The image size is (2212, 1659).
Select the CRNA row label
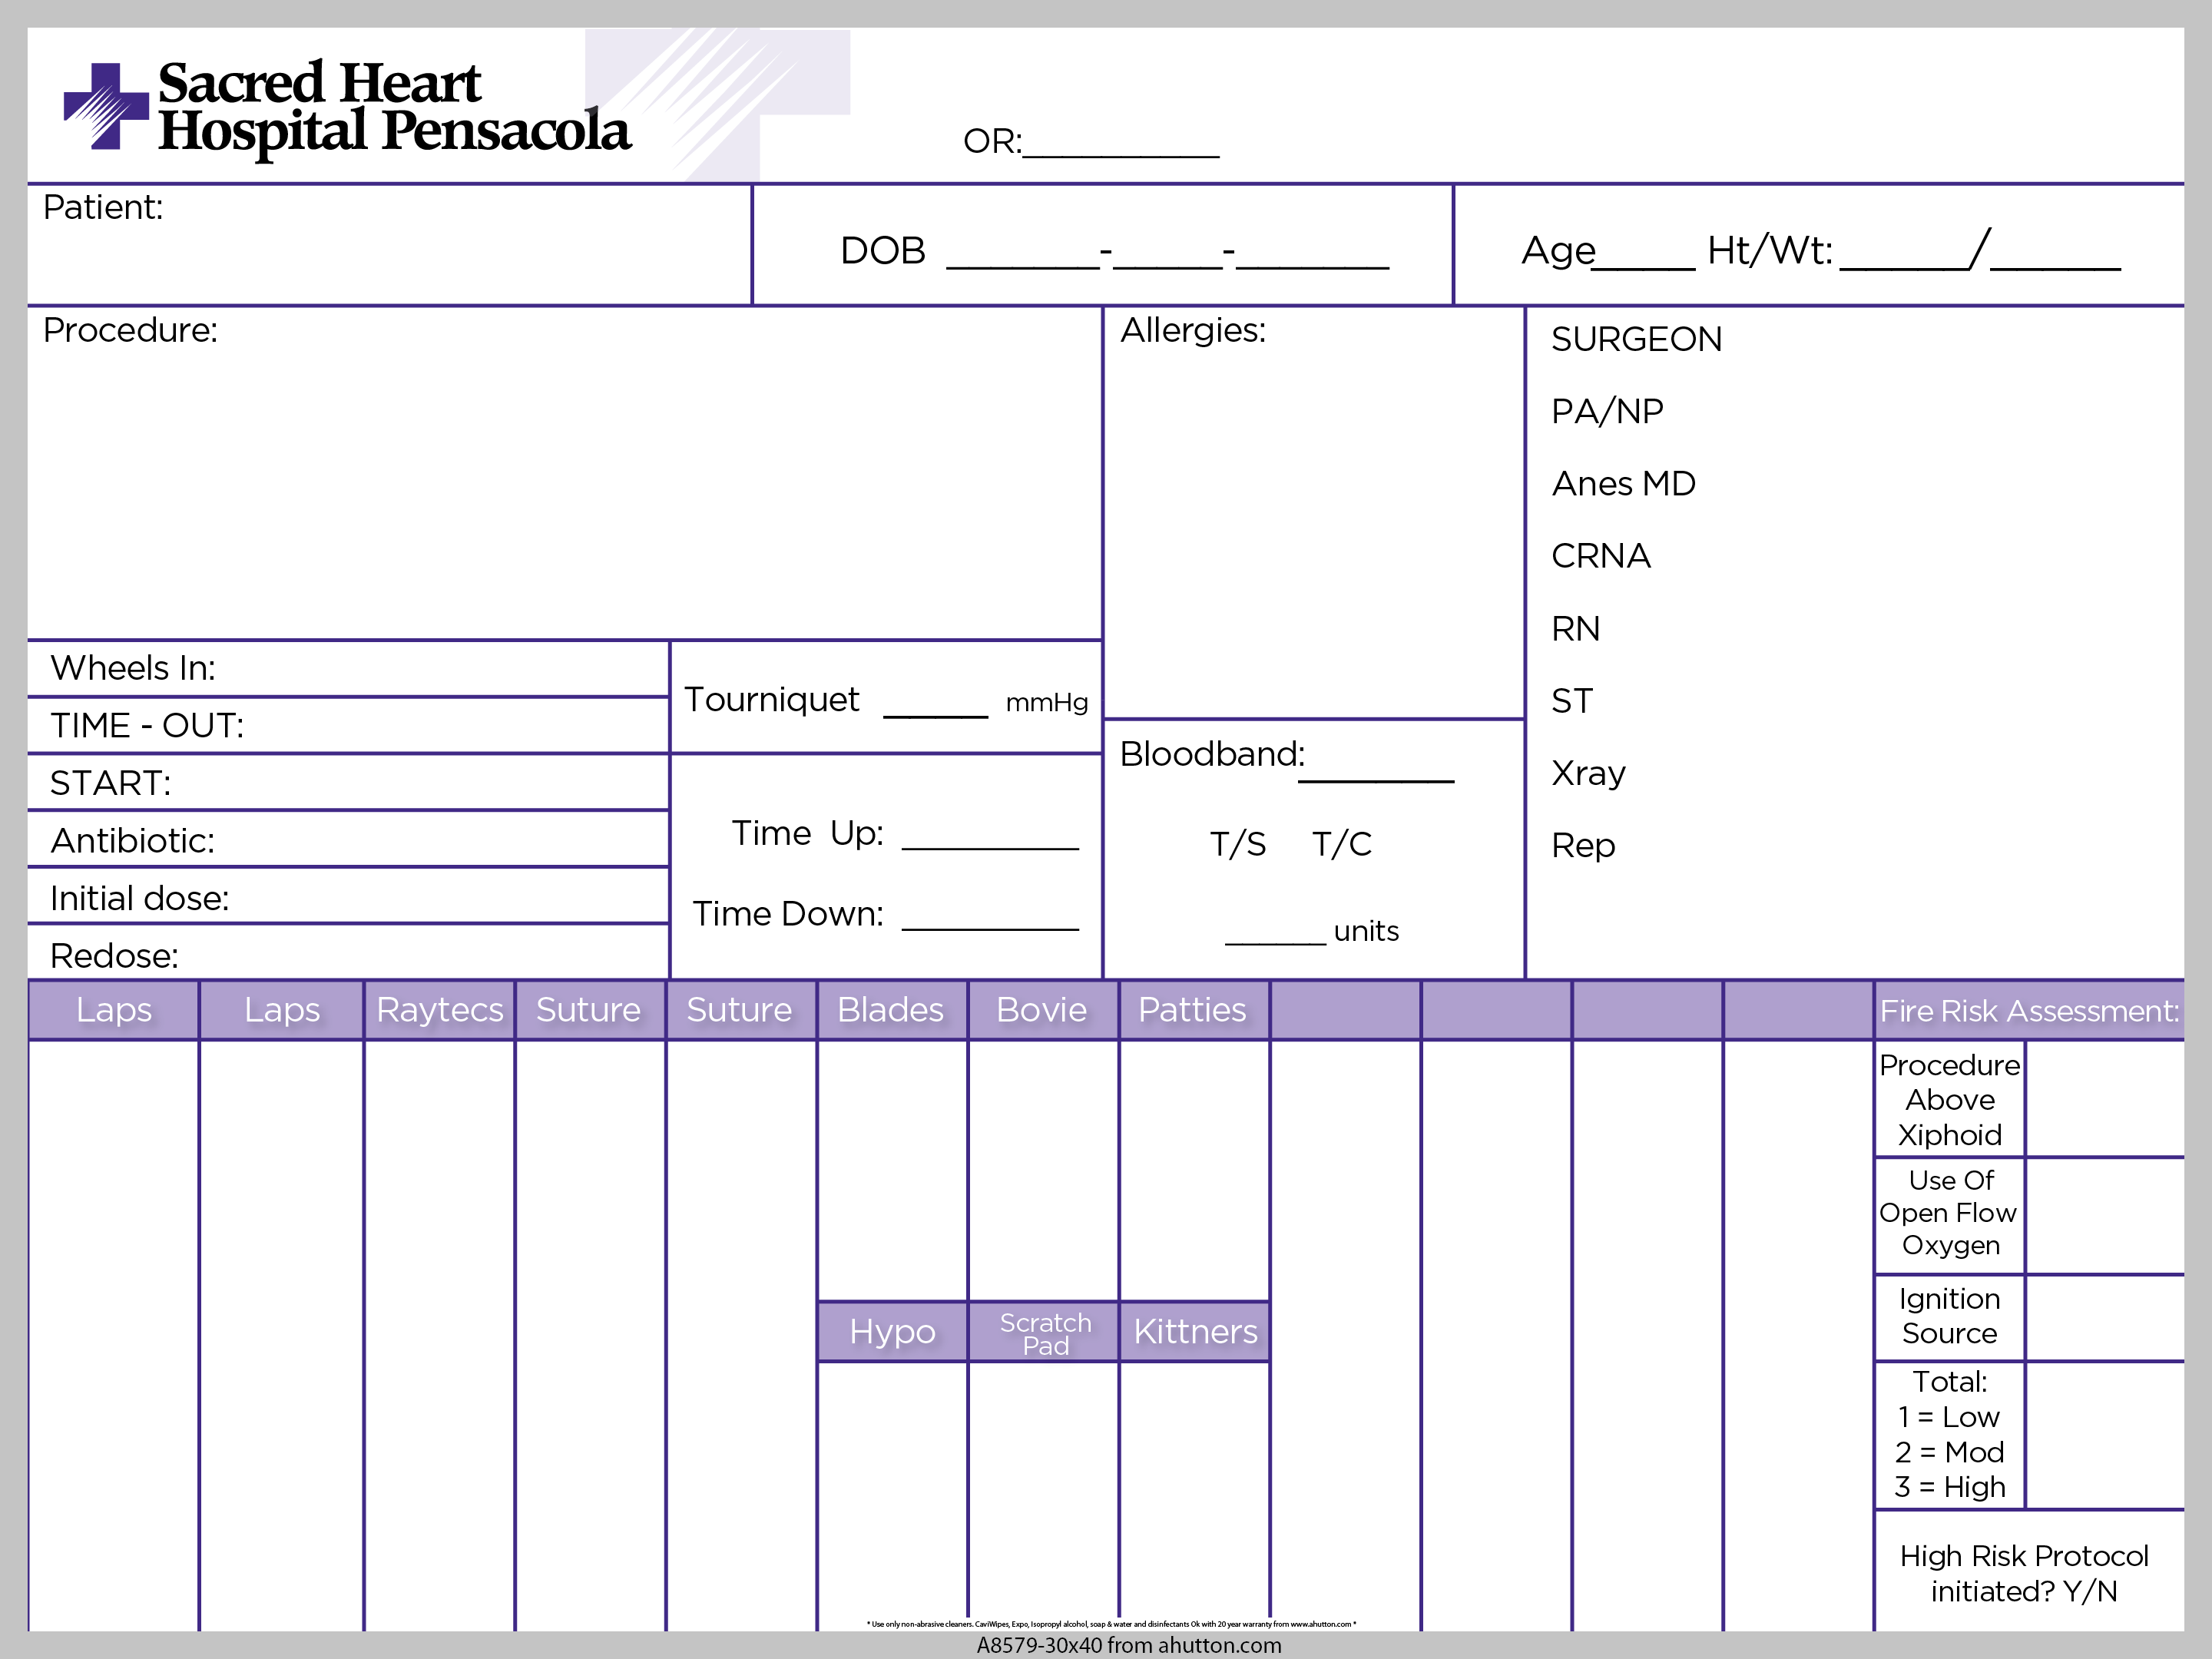[1601, 556]
